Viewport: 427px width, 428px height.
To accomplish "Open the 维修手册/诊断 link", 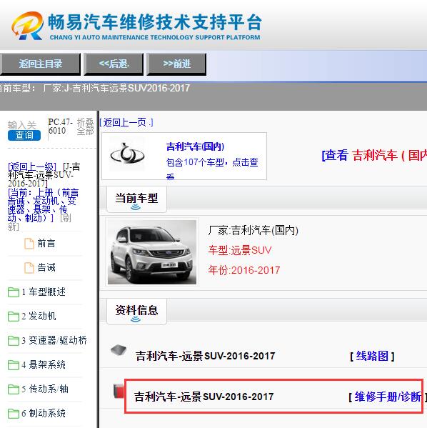I will (388, 397).
